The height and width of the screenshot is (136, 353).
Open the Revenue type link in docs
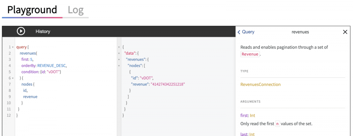(250, 54)
